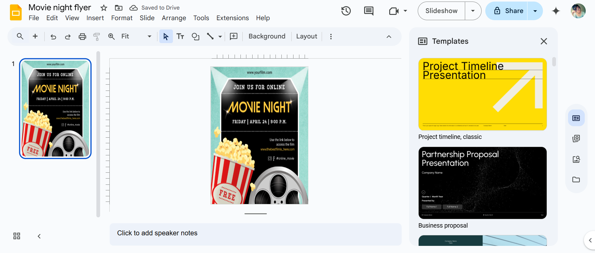Viewport: 595px width, 253px height.
Task: Toggle the Templates side panel icon
Action: pos(576,118)
